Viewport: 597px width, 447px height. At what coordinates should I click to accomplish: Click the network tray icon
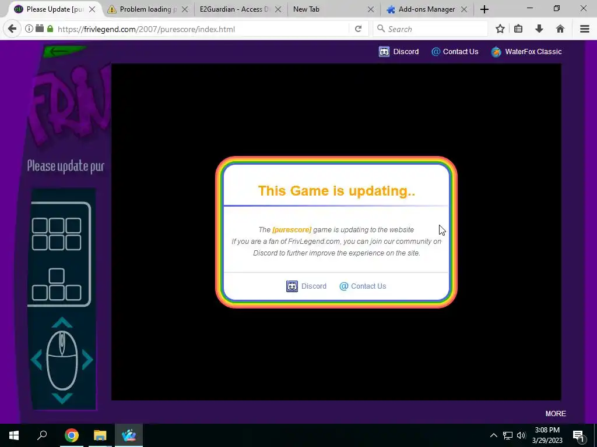[508, 435]
